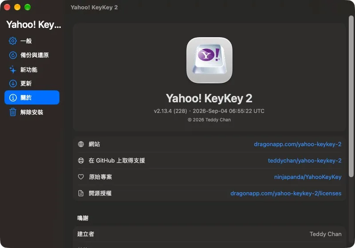Click the trash icon beside 解除安裝

click(x=13, y=112)
